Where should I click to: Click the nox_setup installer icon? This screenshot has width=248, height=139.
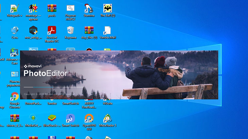(x=33, y=31)
